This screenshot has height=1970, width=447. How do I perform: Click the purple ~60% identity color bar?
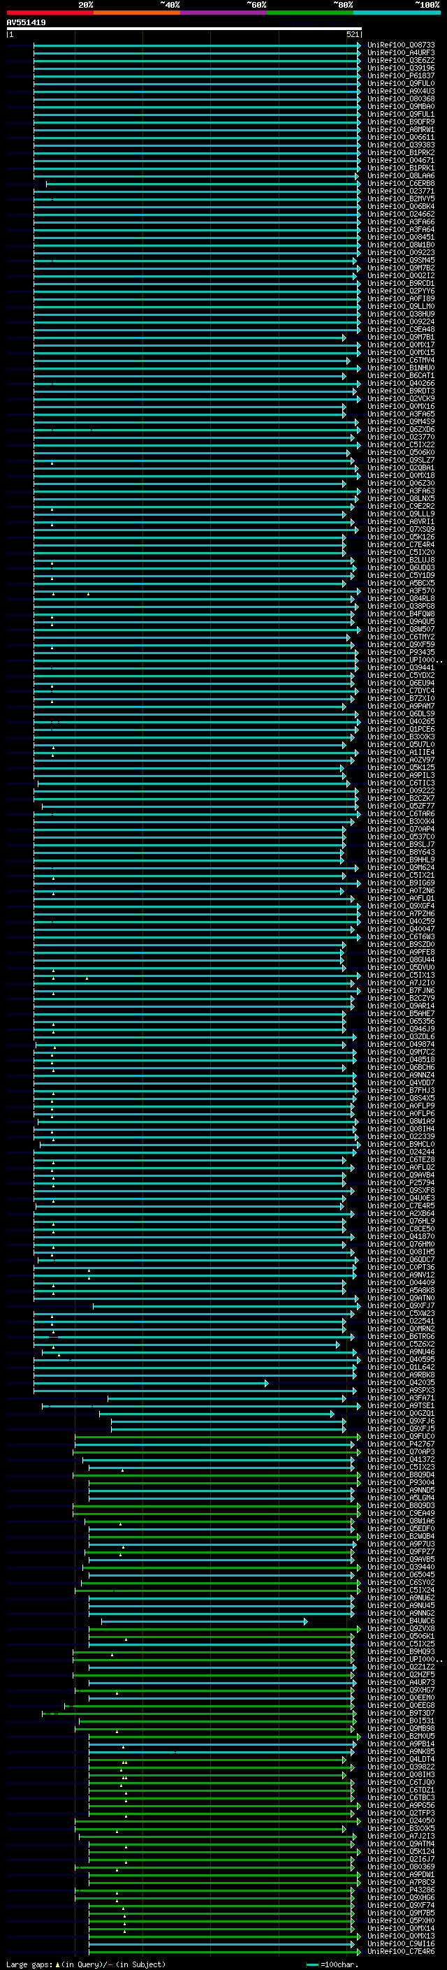pyautogui.click(x=224, y=13)
